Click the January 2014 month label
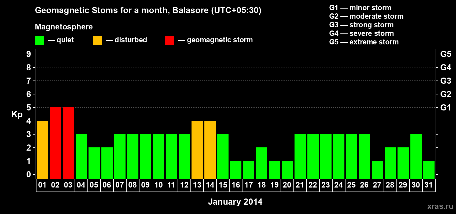Image resolution: width=456 pixels, height=214 pixels. pyautogui.click(x=235, y=202)
